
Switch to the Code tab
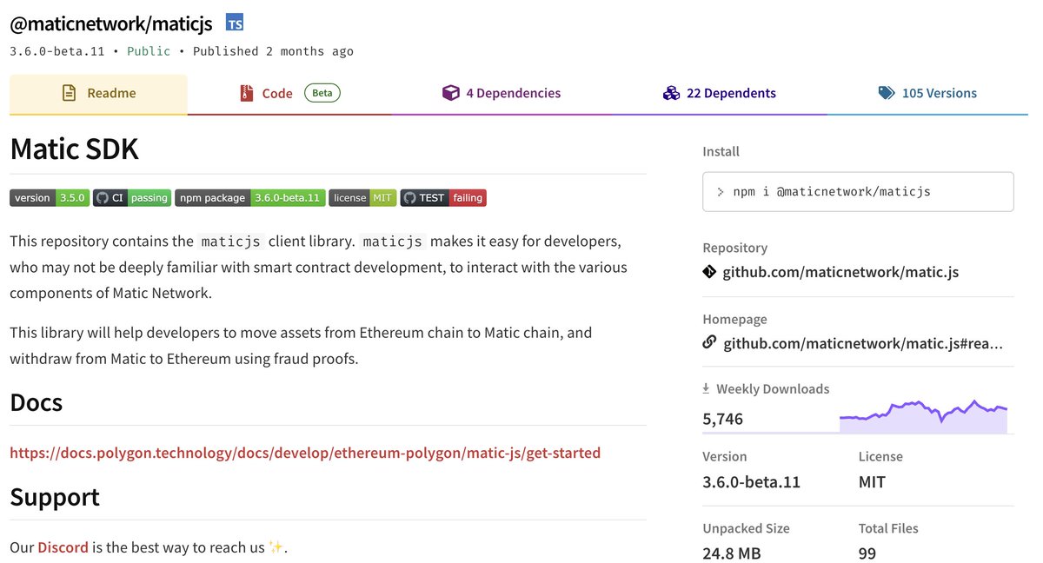[x=289, y=94]
